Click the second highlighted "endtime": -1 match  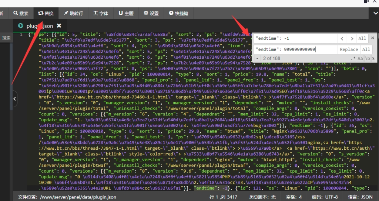coord(211,188)
